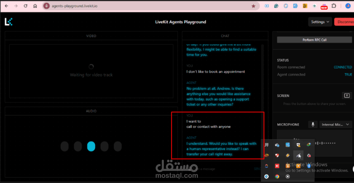This screenshot has width=354, height=183.
Task: Open Windows Security from the tray
Action: coord(298,145)
